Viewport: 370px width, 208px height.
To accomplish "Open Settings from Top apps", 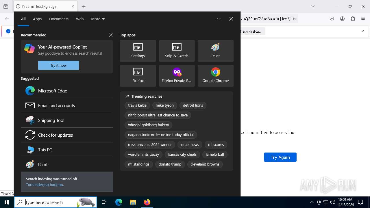I will (x=138, y=51).
